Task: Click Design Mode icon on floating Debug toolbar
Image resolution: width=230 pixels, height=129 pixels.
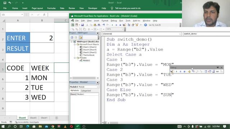Action: click(172, 71)
